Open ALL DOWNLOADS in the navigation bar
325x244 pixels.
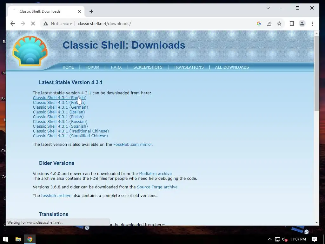click(232, 67)
